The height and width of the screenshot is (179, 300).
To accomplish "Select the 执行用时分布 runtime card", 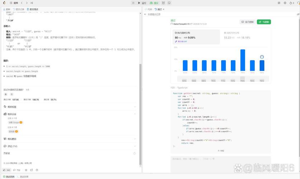I will (x=196, y=37).
